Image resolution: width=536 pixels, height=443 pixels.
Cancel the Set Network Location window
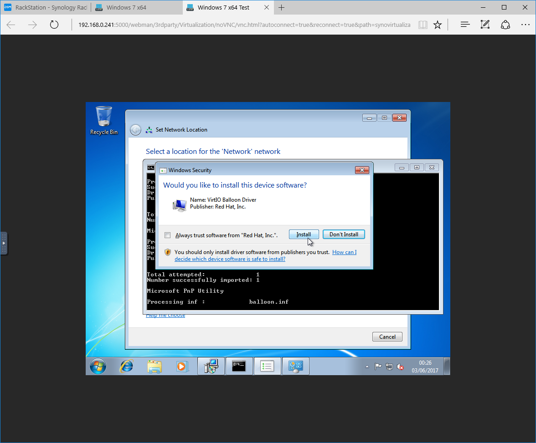(387, 337)
